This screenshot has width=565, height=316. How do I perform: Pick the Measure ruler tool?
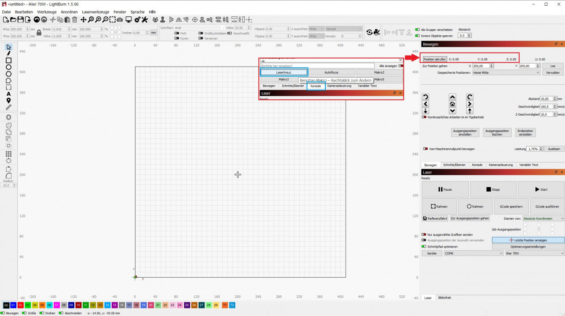click(x=8, y=107)
